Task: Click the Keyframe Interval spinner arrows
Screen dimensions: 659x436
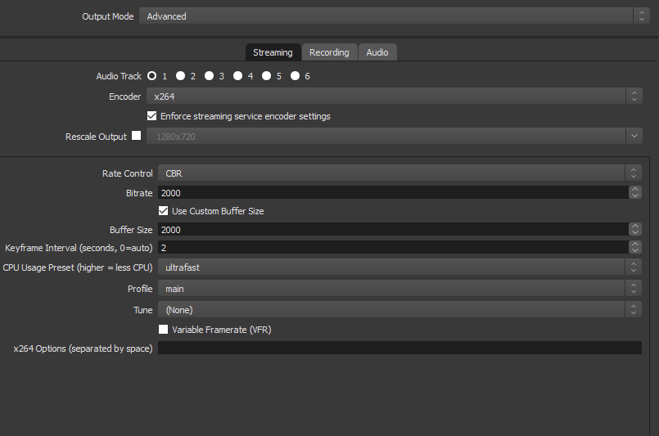Action: point(635,248)
